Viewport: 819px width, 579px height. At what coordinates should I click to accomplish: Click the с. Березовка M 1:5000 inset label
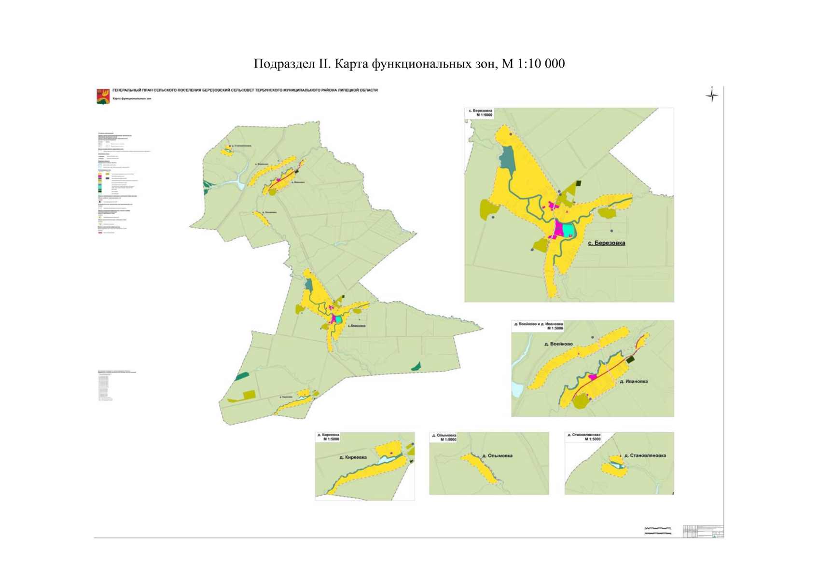[480, 113]
